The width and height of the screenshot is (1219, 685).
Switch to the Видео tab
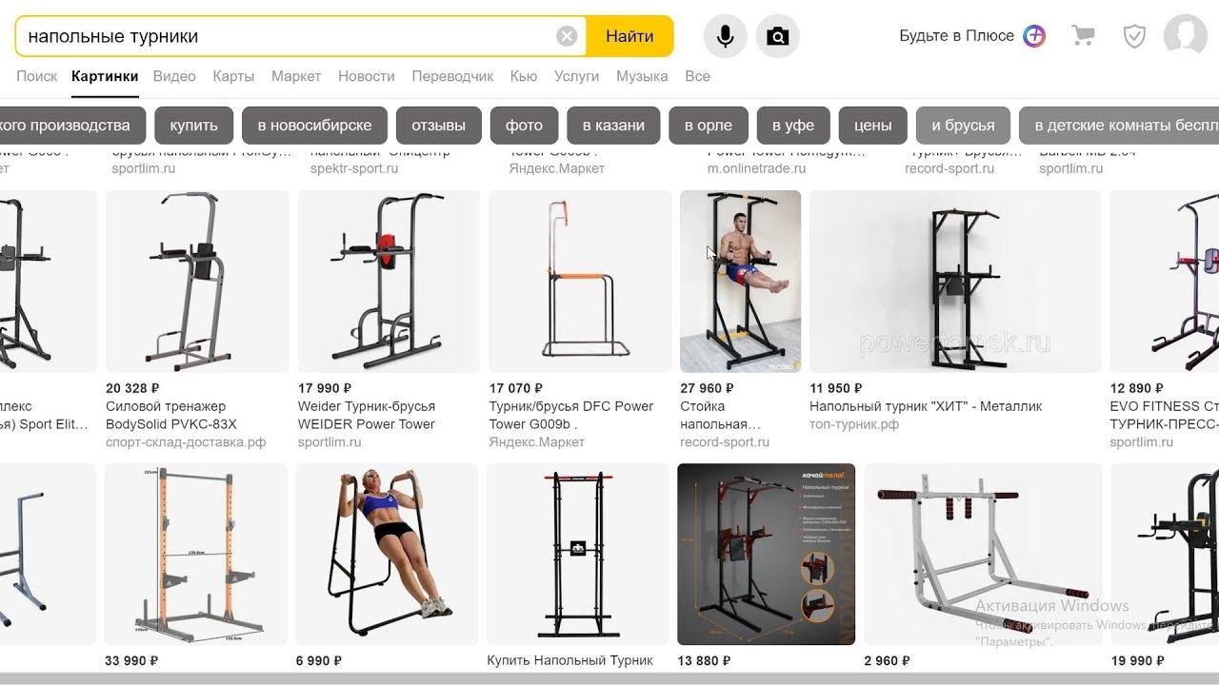tap(174, 76)
